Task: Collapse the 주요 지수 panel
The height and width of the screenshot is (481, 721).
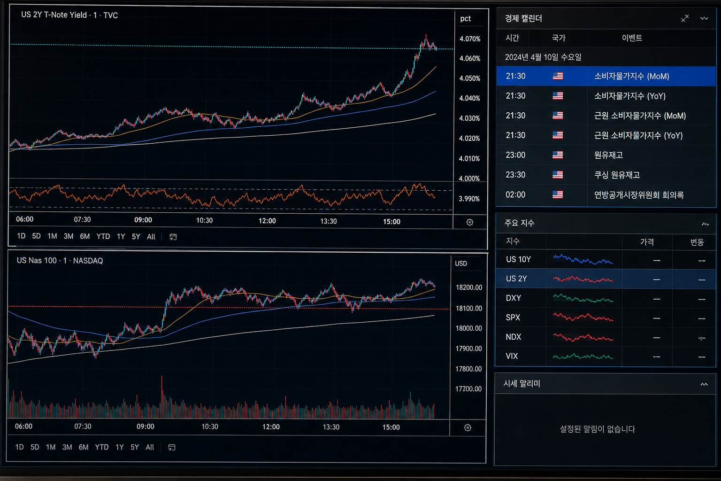Action: [705, 224]
